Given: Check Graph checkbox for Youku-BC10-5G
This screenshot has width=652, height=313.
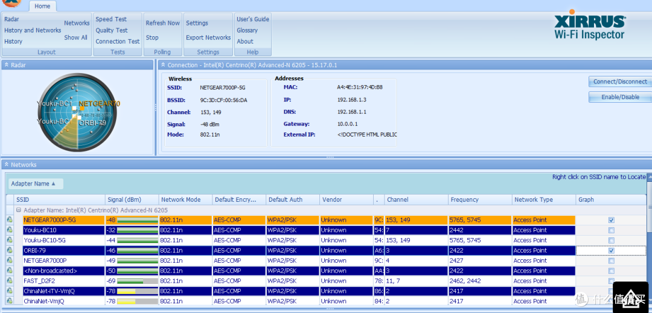Looking at the screenshot, I should 611,240.
